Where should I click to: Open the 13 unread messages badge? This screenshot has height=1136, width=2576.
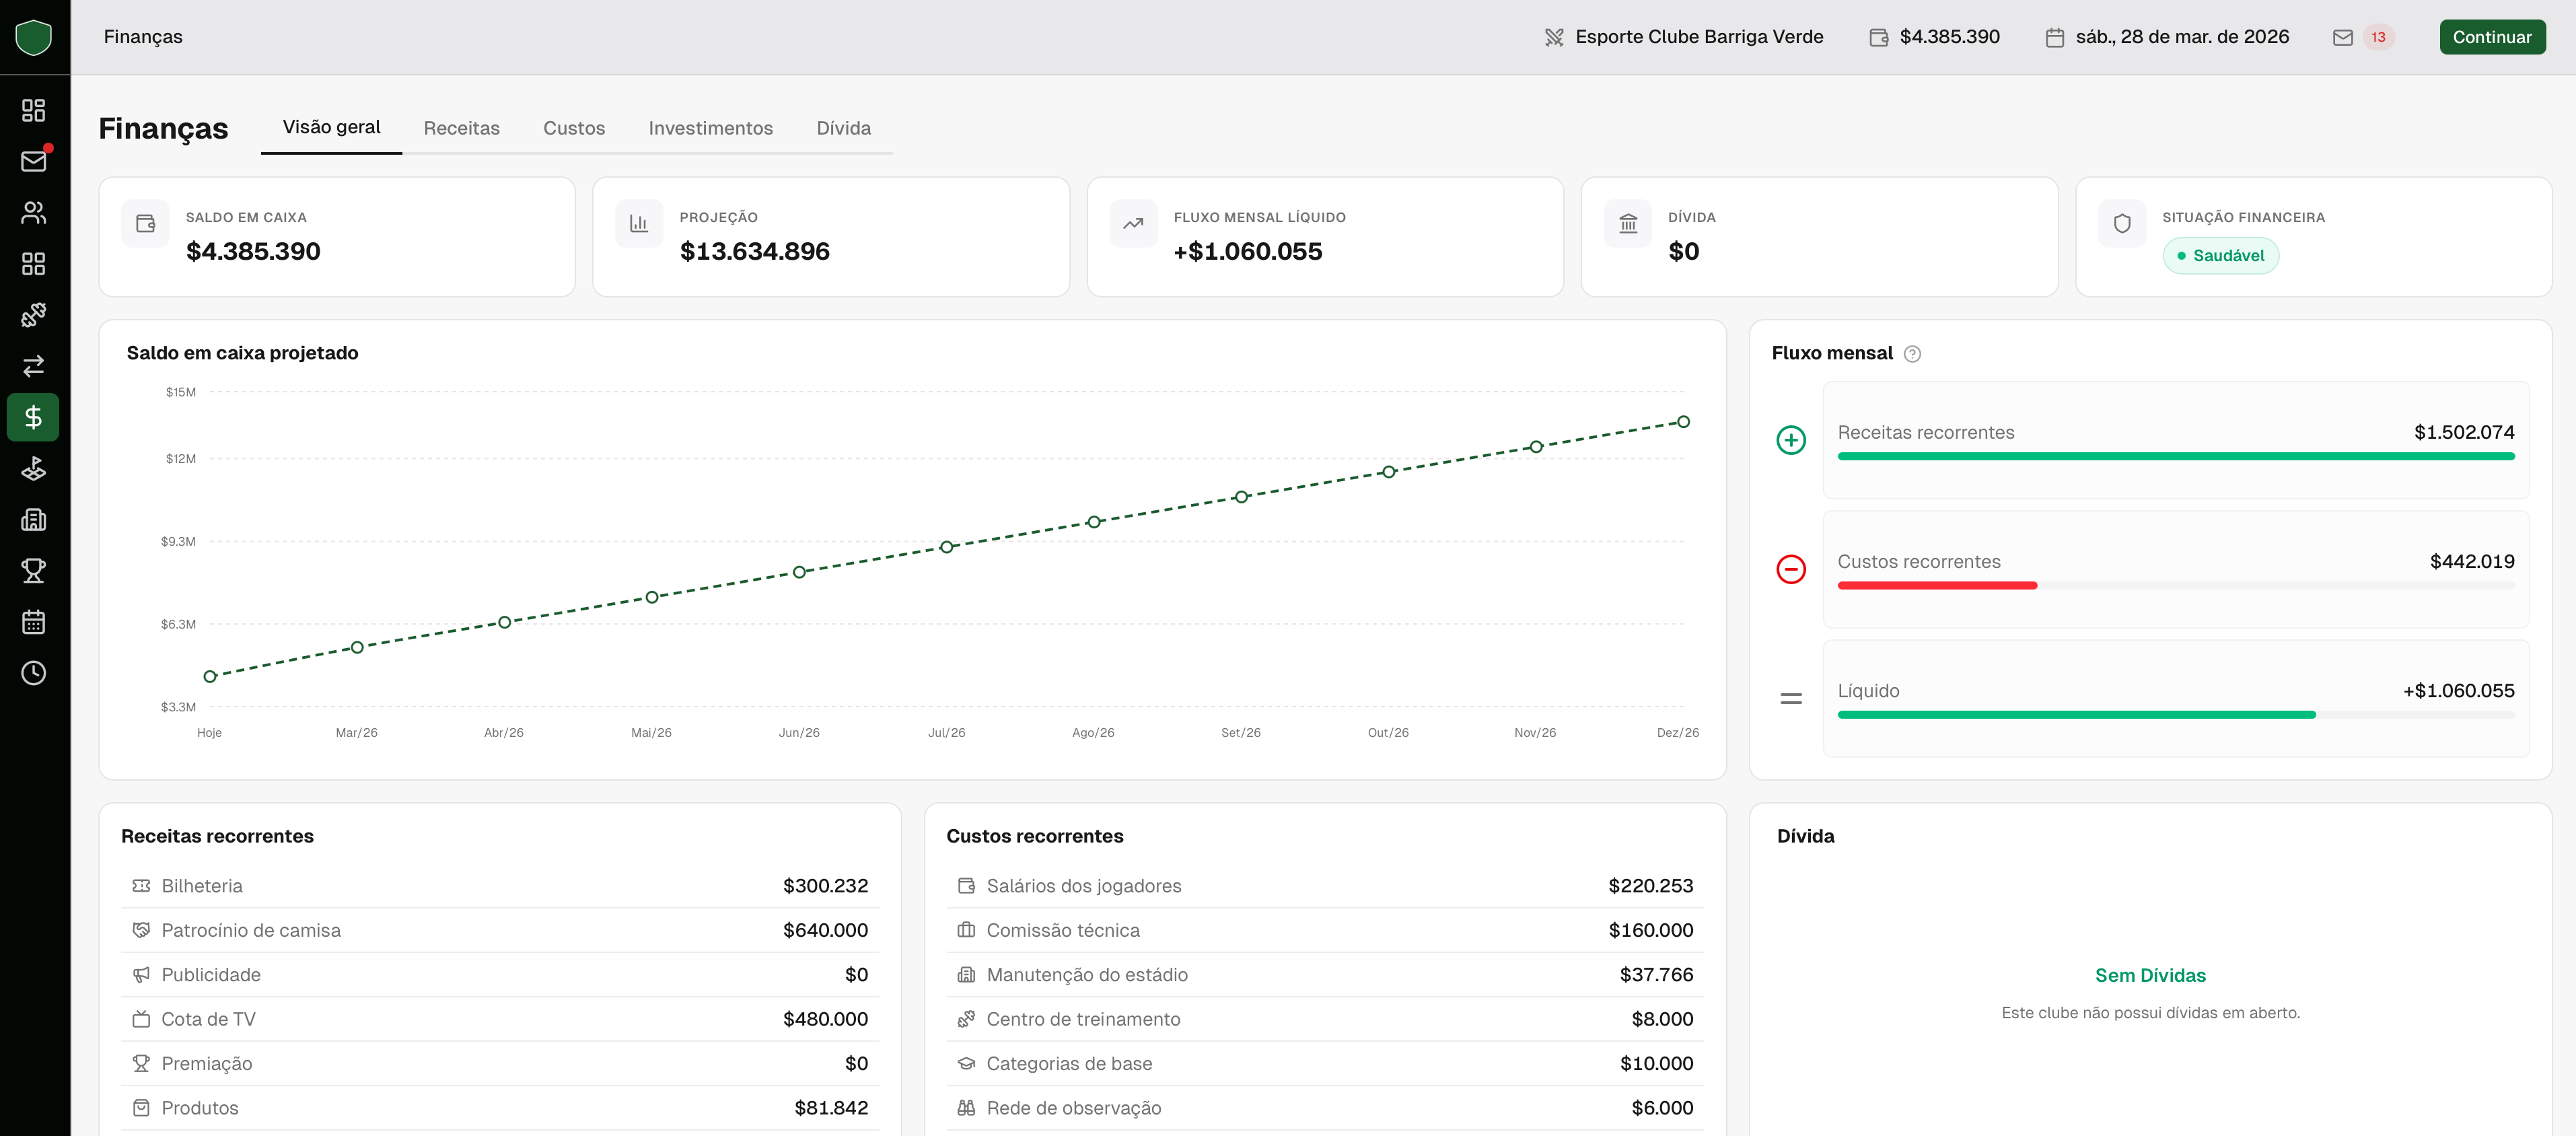coord(2377,37)
